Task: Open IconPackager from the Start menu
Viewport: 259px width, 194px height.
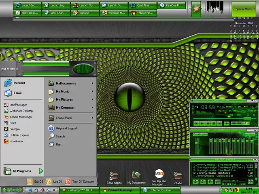Action: pos(18,105)
